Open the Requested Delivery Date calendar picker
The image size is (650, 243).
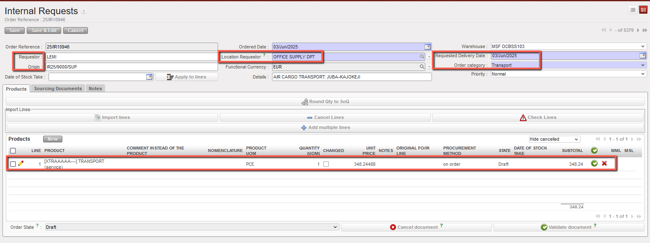[x=642, y=56]
